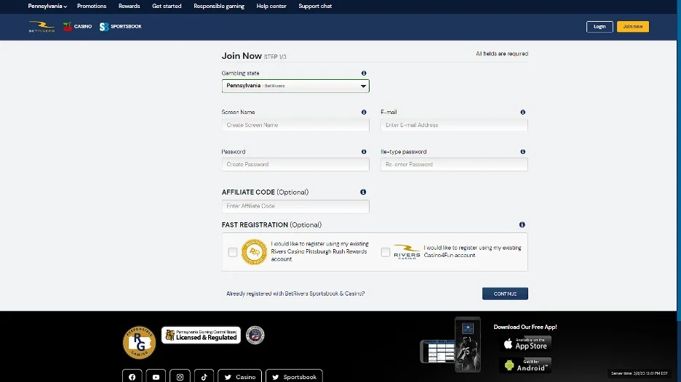Download from the App Store badge

[525, 344]
